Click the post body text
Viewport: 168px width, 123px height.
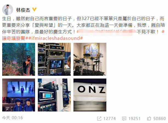click(x=83, y=29)
